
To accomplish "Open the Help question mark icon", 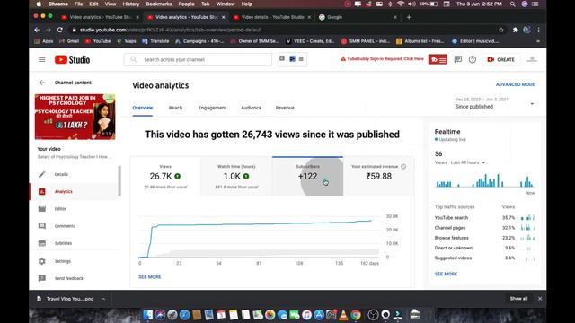I will (473, 59).
